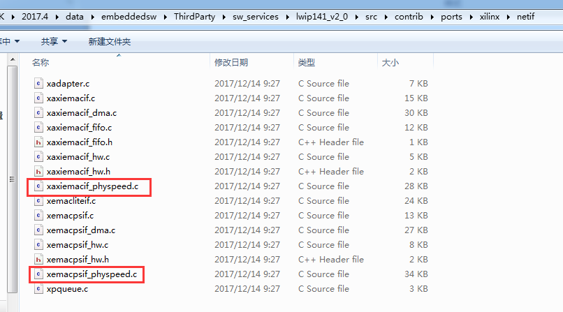This screenshot has height=312, width=563.
Task: Select the xaxiemacif_dma.c file icon
Action: click(x=38, y=112)
